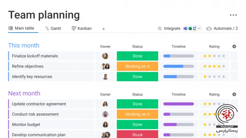Collapse the Next month group heading
Image resolution: width=246 pixels, height=138 pixels.
[x=24, y=93]
